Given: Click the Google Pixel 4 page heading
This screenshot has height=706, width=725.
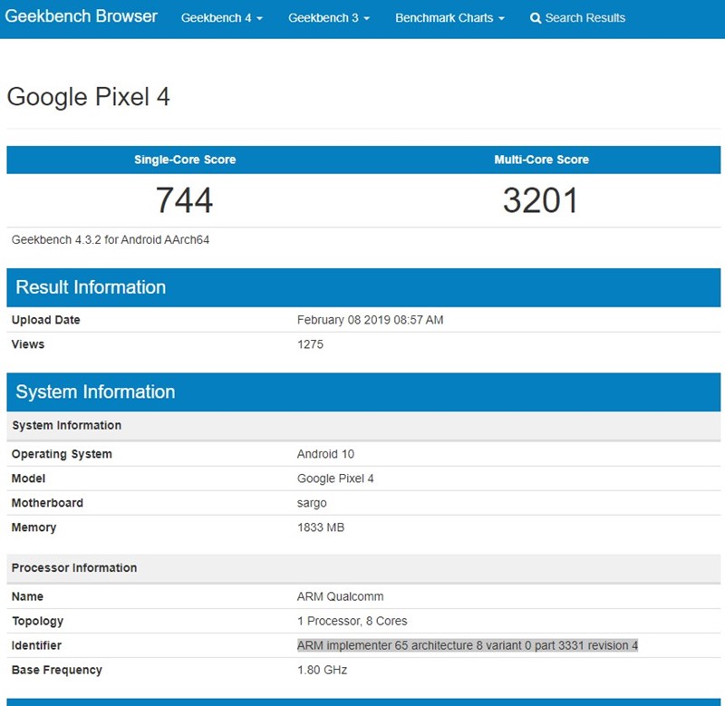Looking at the screenshot, I should coord(89,97).
